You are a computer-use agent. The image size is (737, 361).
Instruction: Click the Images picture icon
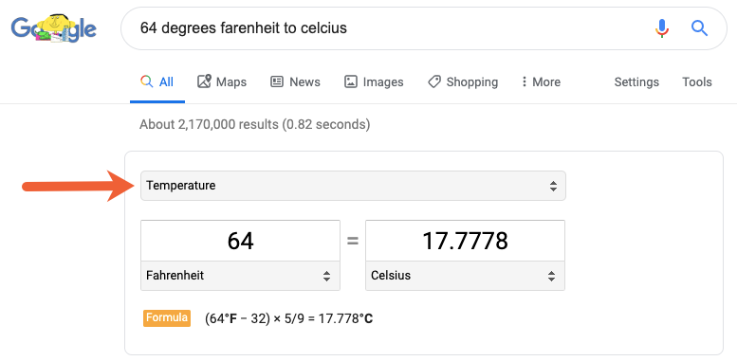point(351,81)
